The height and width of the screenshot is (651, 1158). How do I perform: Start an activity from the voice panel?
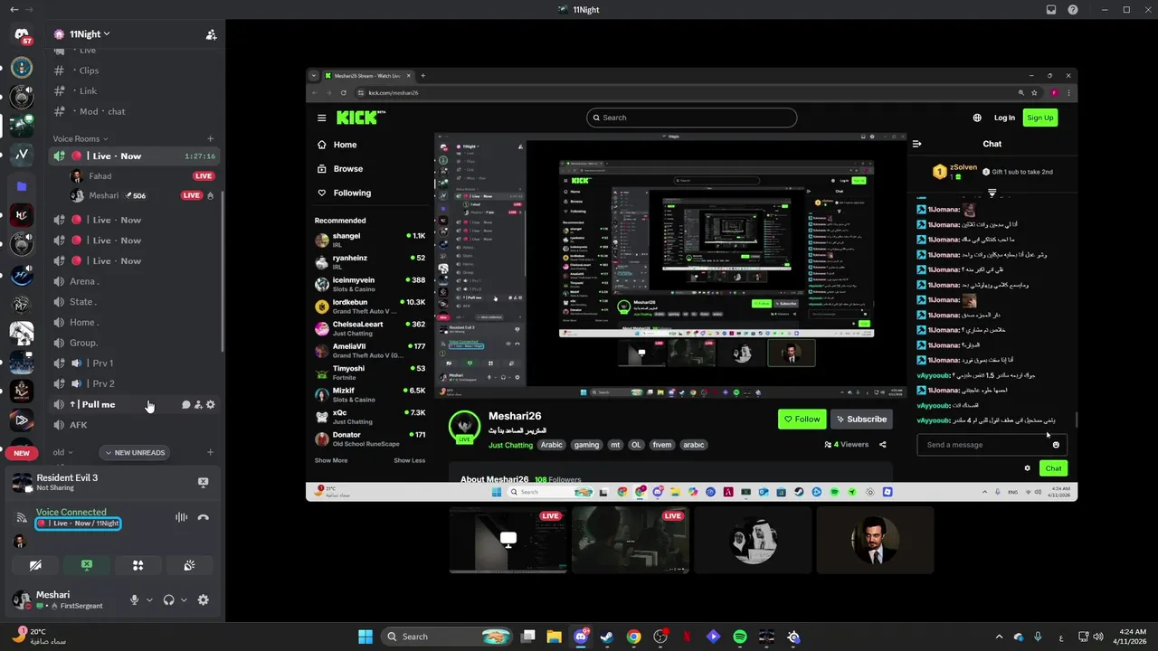click(x=138, y=565)
